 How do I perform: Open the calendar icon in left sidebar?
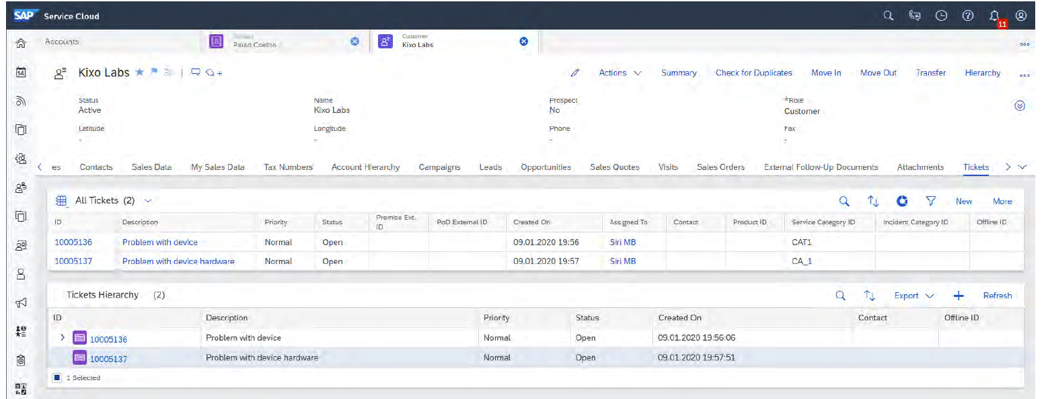(x=20, y=71)
